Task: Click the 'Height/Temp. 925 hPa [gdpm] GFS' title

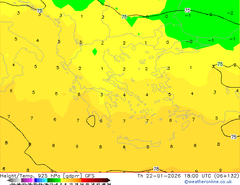Action: coord(47,176)
